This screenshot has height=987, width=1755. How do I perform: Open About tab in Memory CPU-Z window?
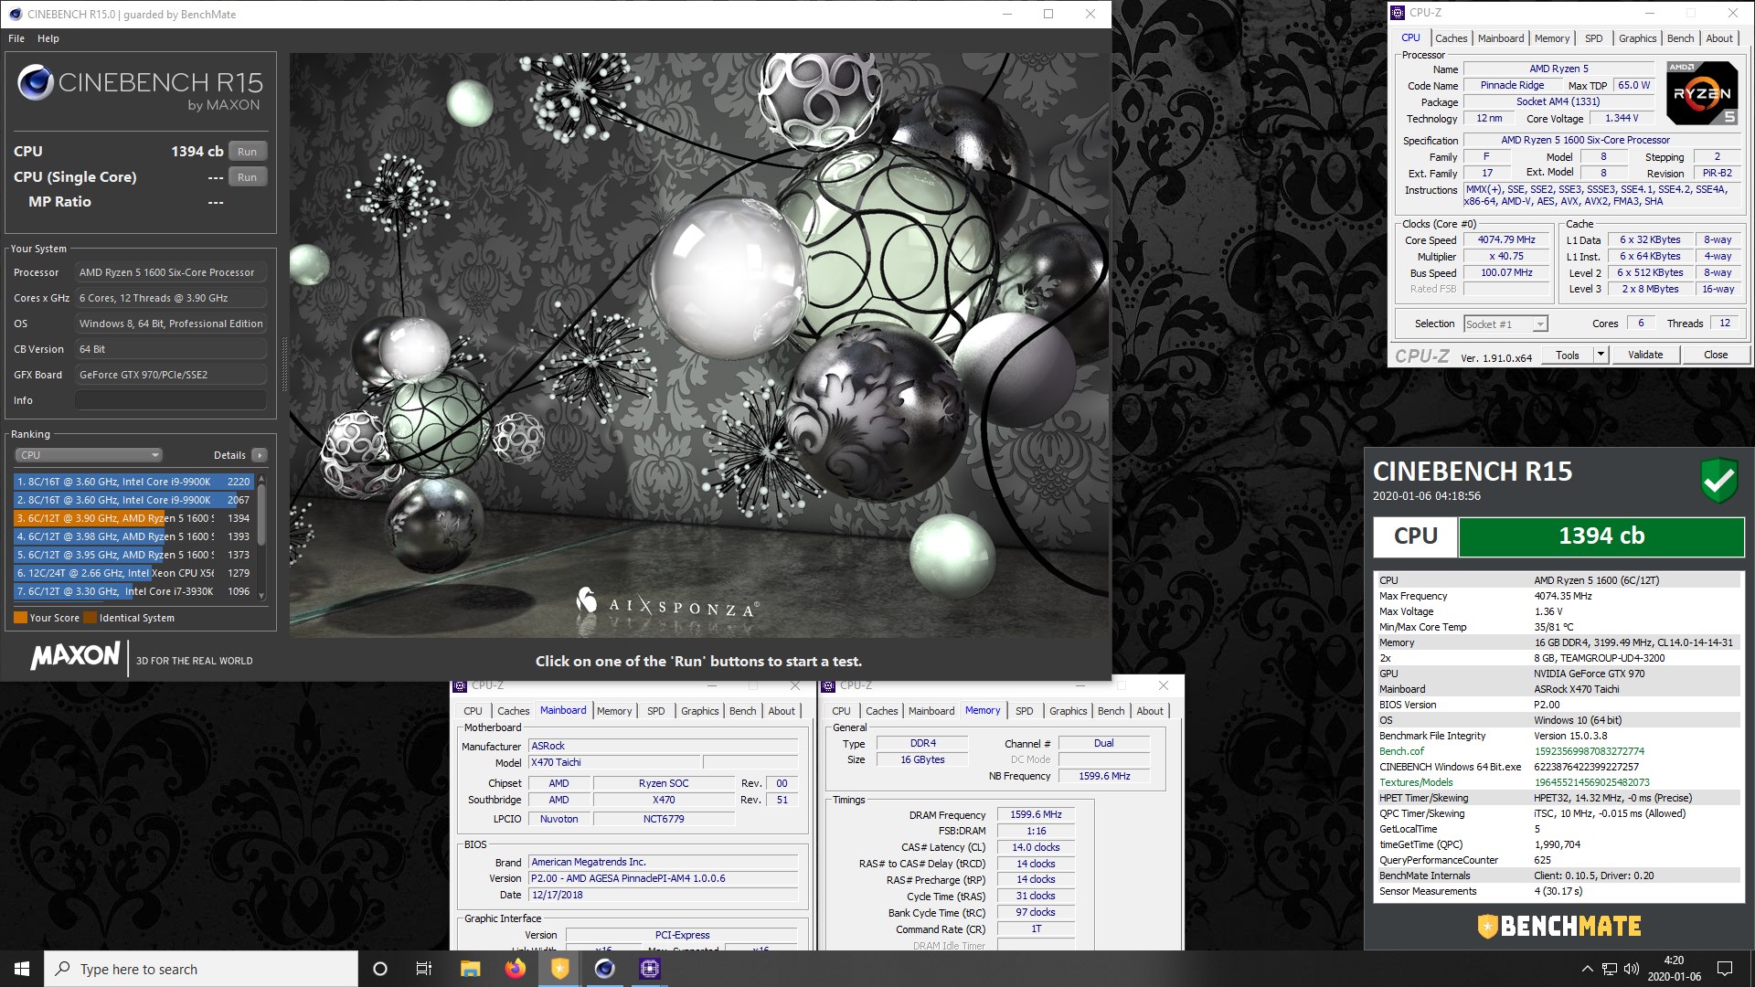tap(1150, 711)
